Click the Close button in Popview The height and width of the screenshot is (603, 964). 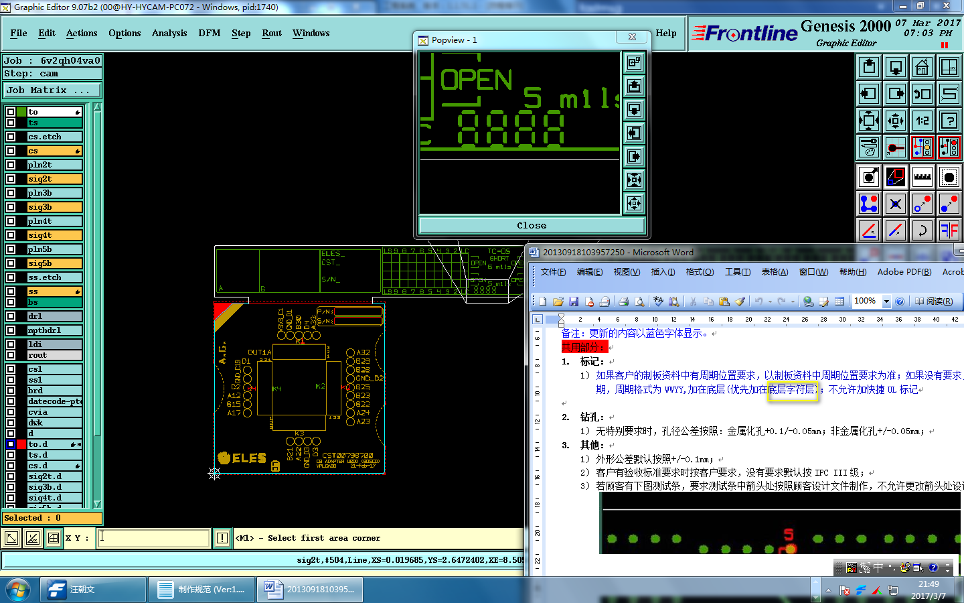point(532,225)
